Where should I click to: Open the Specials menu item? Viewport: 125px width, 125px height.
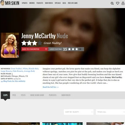pos(58,3)
